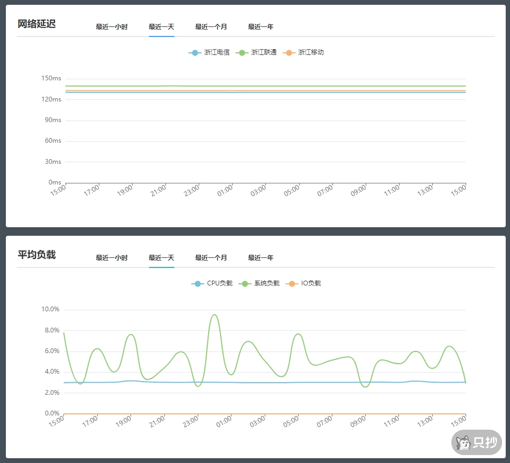The image size is (510, 463).
Task: Switch 网络延迟 panel to 最近一小时
Action: (x=112, y=27)
